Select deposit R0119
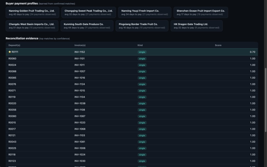Viewport: 267px width, 167px height. click(x=12, y=97)
